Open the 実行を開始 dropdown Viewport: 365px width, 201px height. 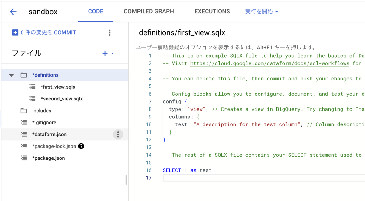(x=262, y=12)
